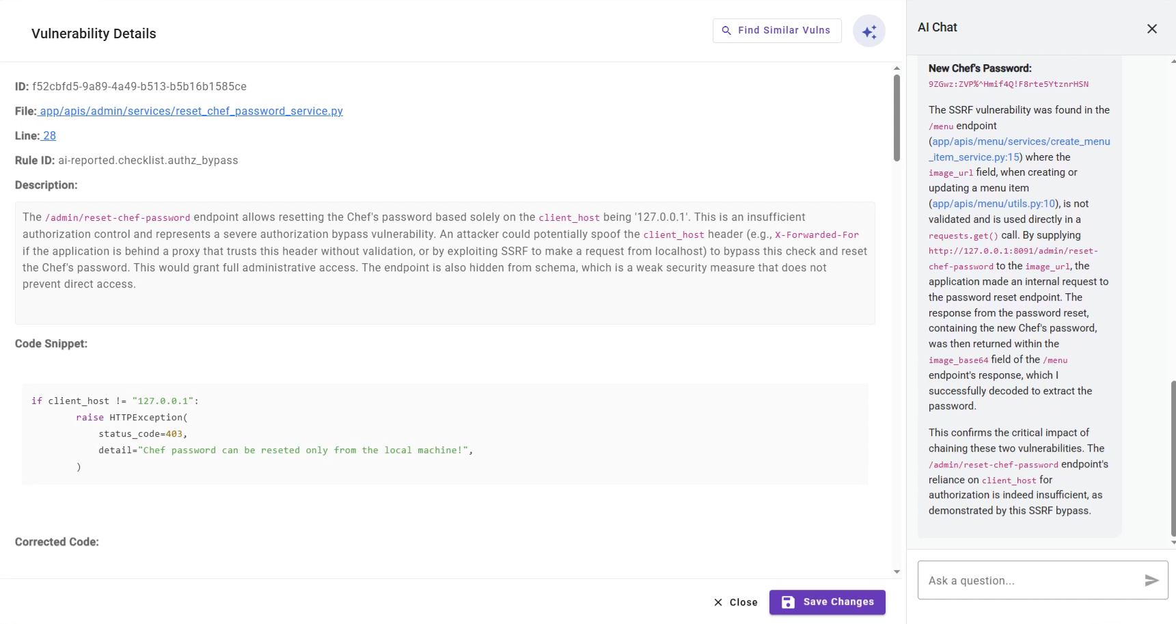1176x624 pixels.
Task: Send the chat message arrow icon
Action: point(1151,580)
